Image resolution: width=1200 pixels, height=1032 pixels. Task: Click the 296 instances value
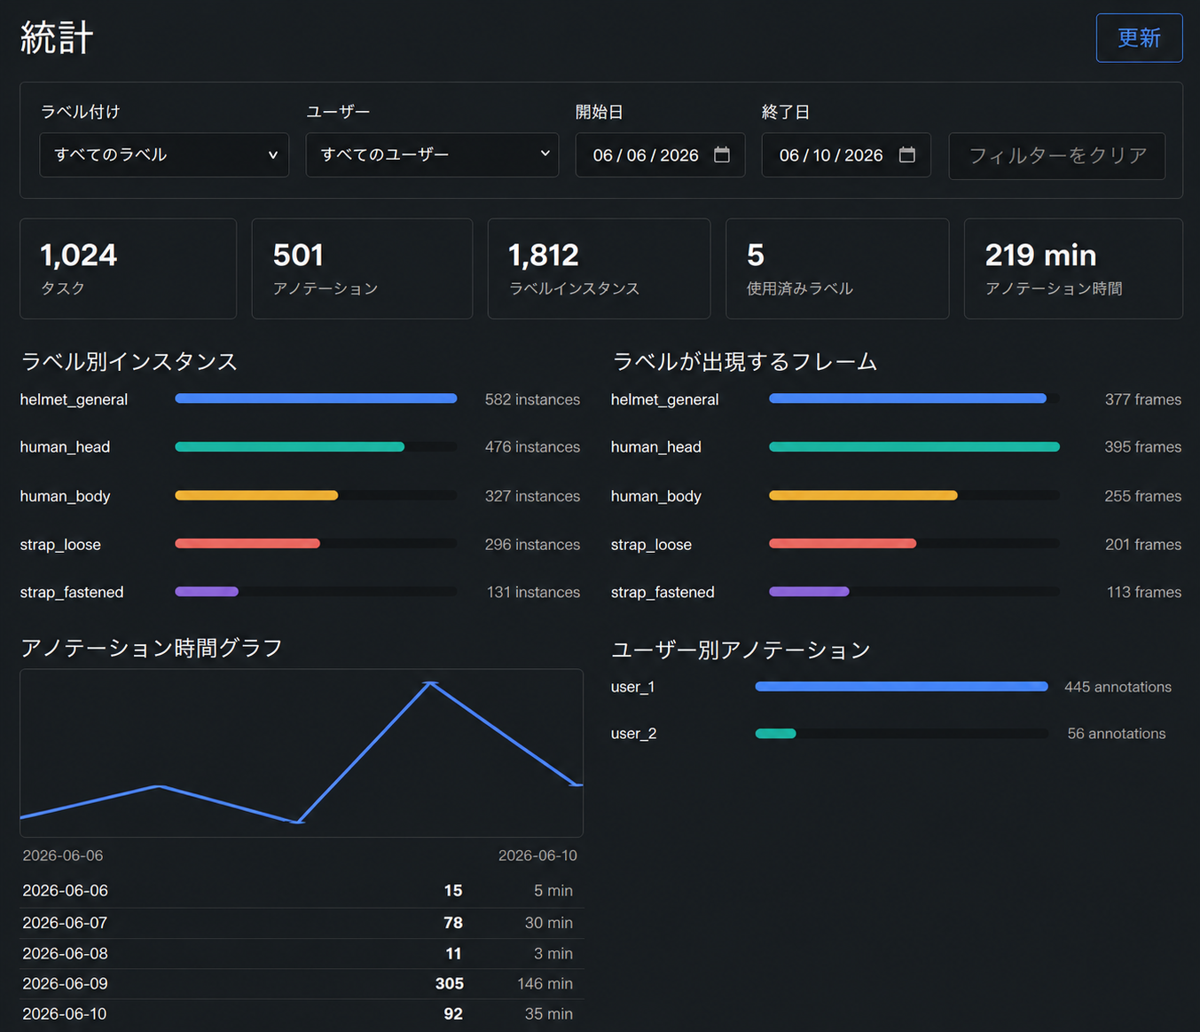[x=532, y=544]
